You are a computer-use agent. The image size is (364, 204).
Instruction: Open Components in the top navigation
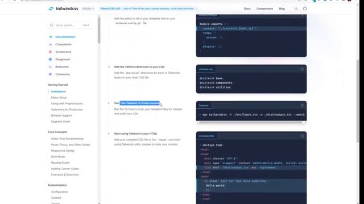264,8
